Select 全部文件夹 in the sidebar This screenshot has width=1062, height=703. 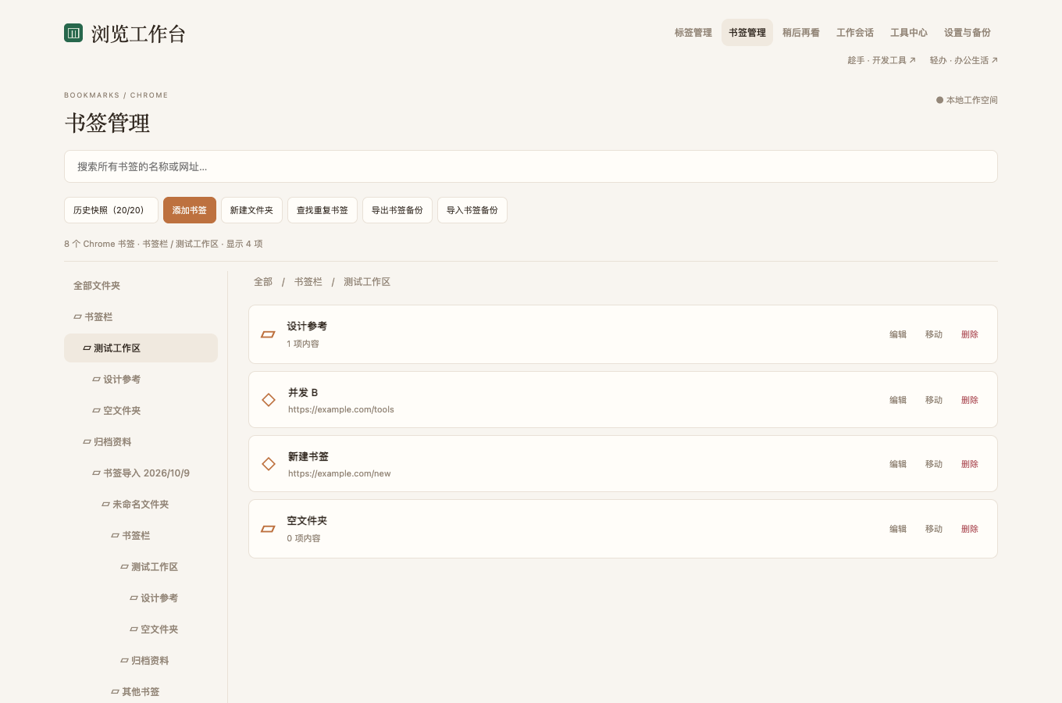[x=141, y=286]
